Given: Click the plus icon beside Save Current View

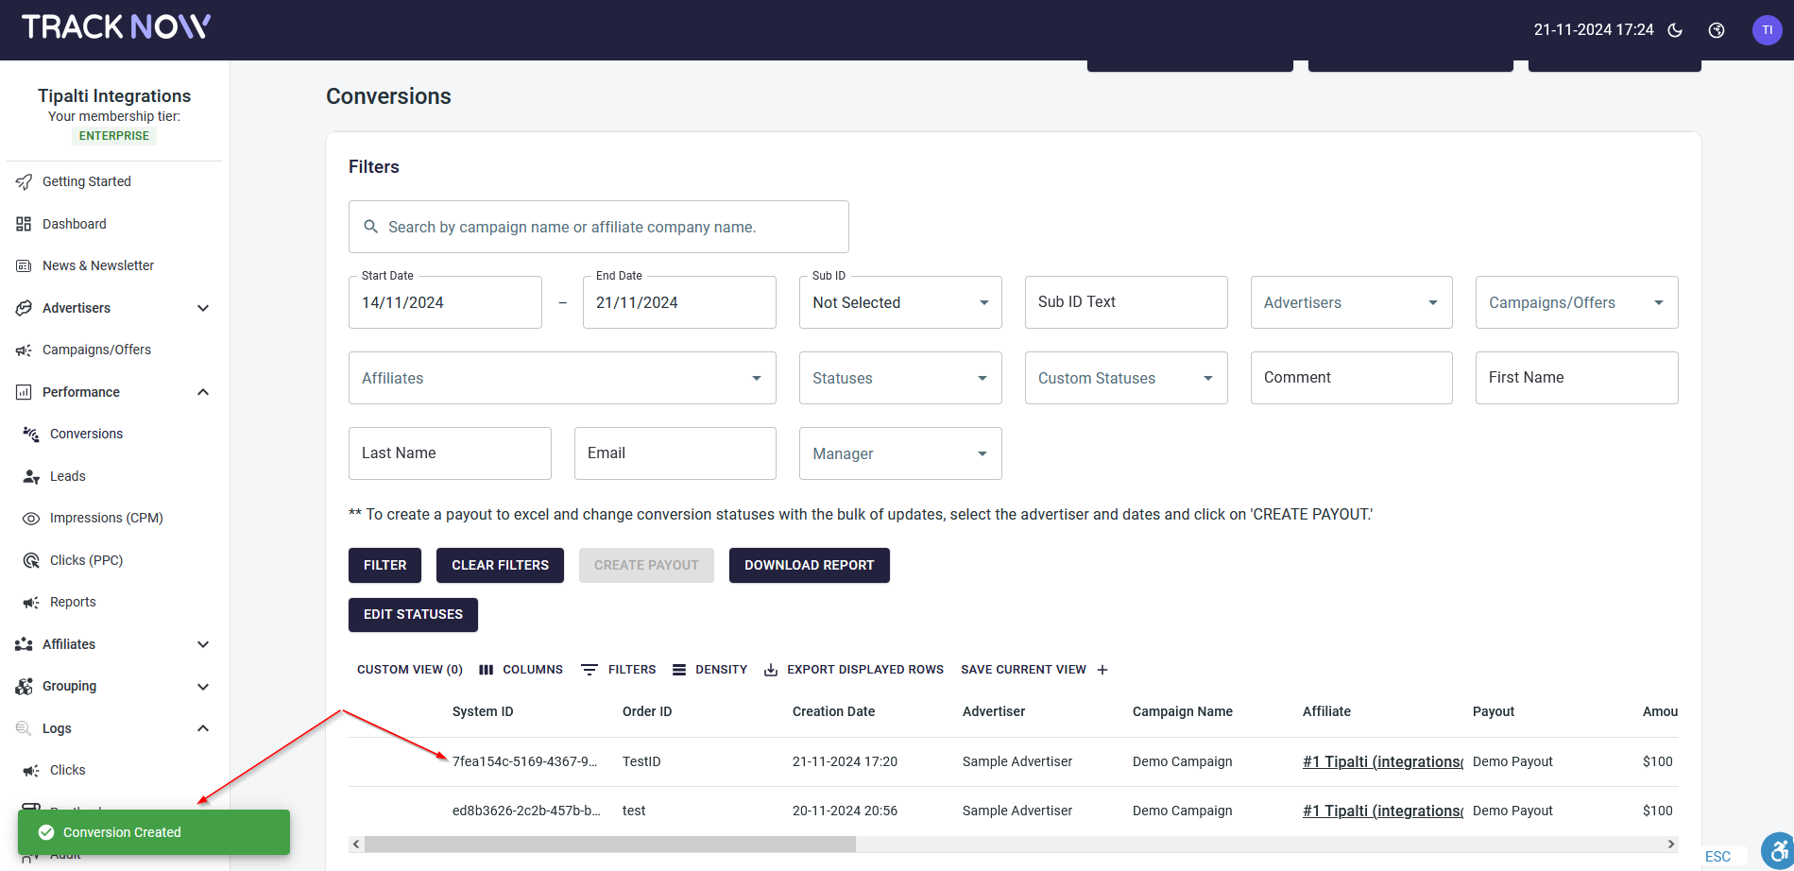Looking at the screenshot, I should 1102,670.
